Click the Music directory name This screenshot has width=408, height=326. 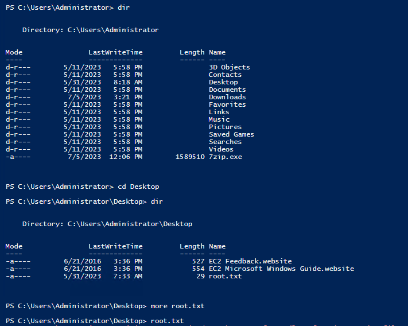219,119
